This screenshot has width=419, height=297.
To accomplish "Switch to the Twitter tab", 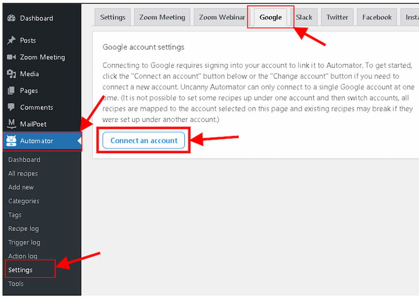I will [337, 17].
